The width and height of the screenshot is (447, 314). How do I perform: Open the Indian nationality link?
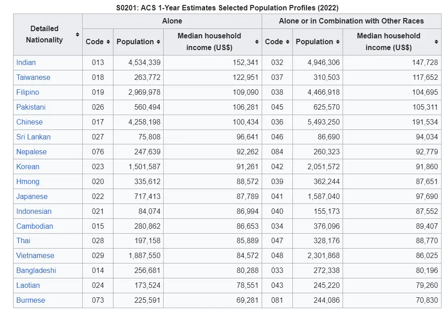[x=26, y=62]
